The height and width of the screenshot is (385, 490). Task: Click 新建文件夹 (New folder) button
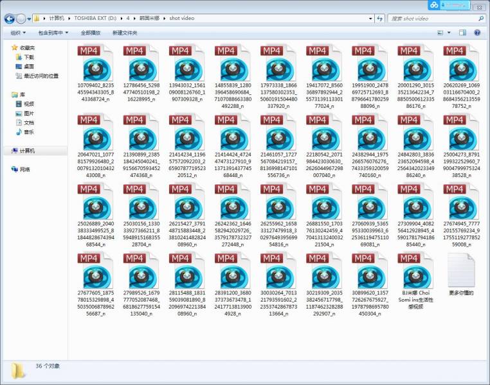click(125, 32)
